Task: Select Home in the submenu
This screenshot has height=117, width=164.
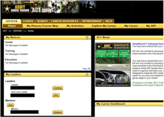Action: pyautogui.click(x=13, y=26)
